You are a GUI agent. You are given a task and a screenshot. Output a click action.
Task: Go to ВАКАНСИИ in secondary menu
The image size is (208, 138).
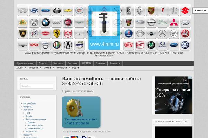[x=61, y=68]
